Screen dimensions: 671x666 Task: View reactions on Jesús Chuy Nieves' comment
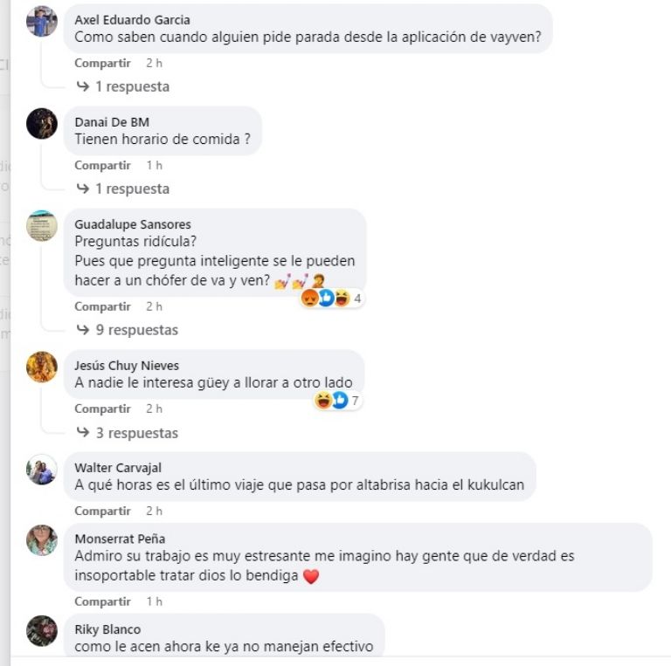[338, 401]
